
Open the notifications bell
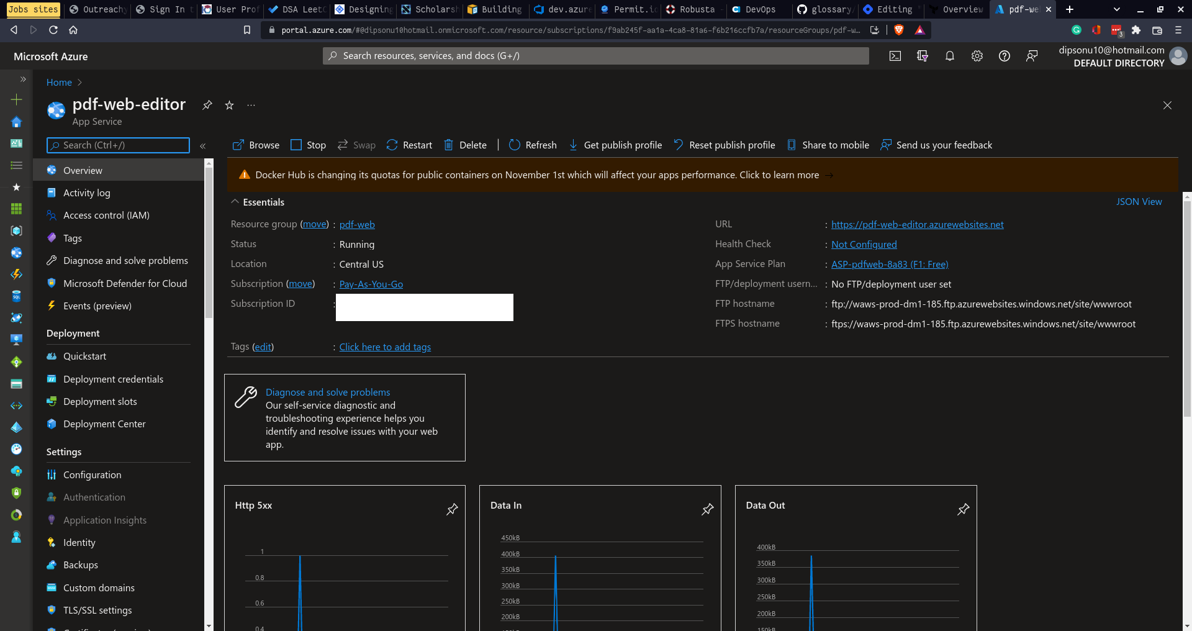(x=950, y=56)
